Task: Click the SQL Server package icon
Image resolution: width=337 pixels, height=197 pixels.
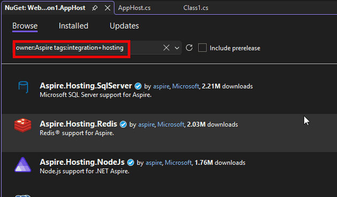Action: [x=23, y=87]
